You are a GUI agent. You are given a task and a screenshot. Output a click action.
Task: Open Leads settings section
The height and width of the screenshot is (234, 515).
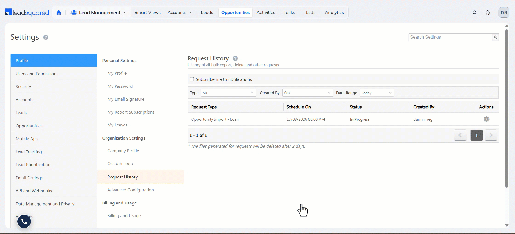(x=54, y=112)
